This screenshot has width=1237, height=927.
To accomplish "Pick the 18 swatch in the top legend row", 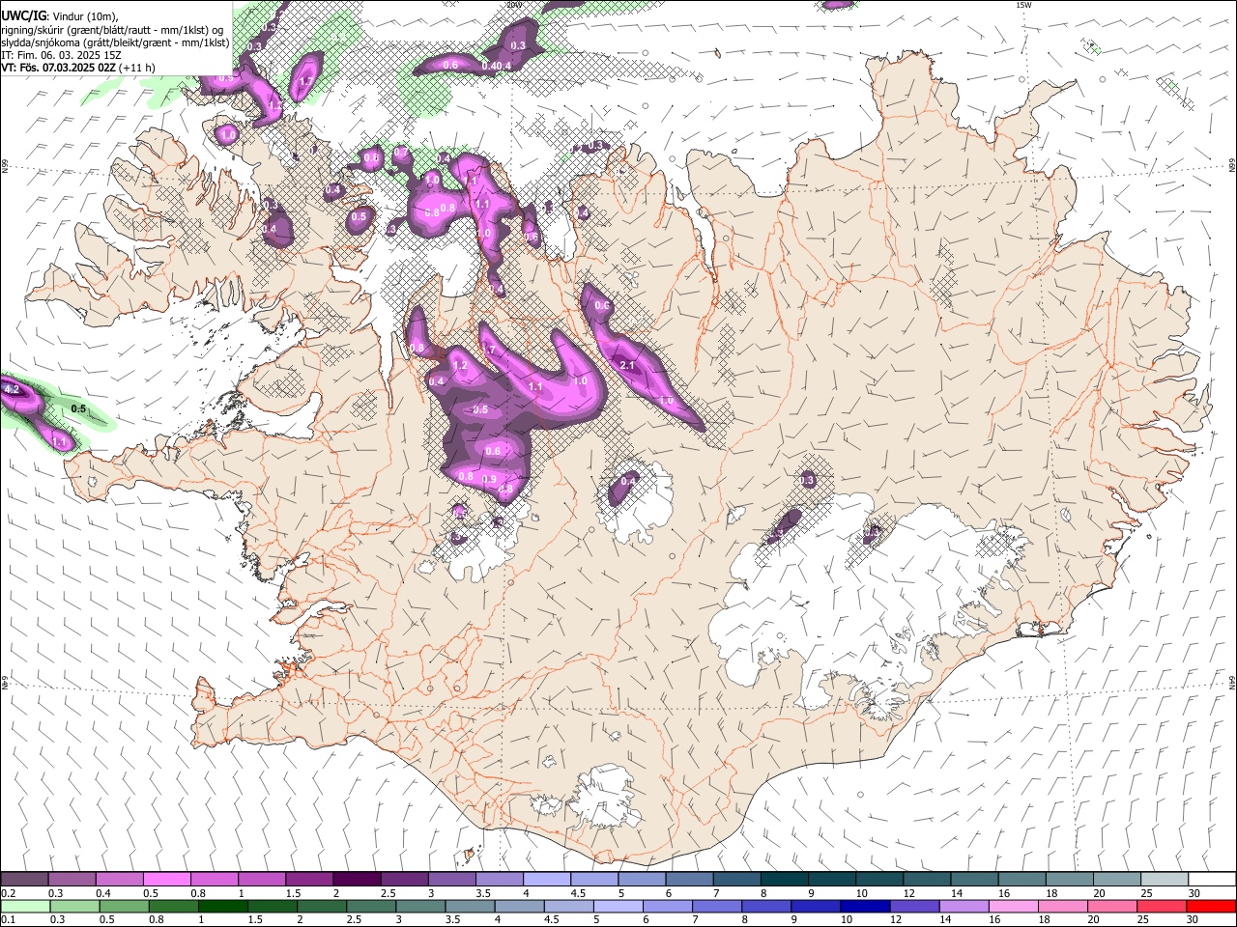I will pos(1069,879).
